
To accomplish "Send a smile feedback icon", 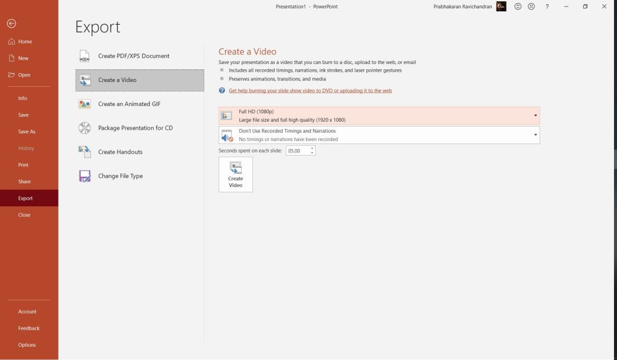I will (518, 7).
